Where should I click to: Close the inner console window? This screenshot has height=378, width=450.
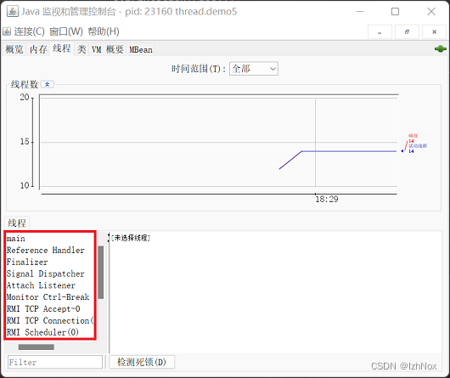pyautogui.click(x=434, y=32)
